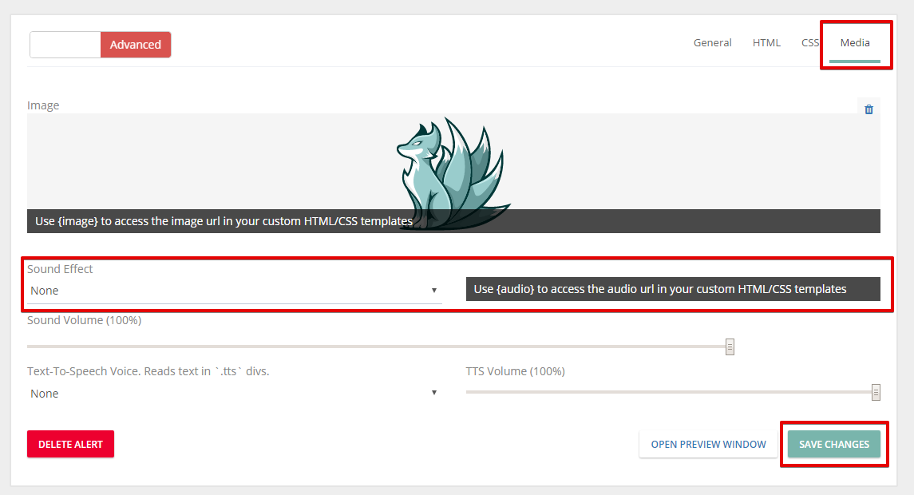Click the Sound Volume slider handle

[730, 347]
